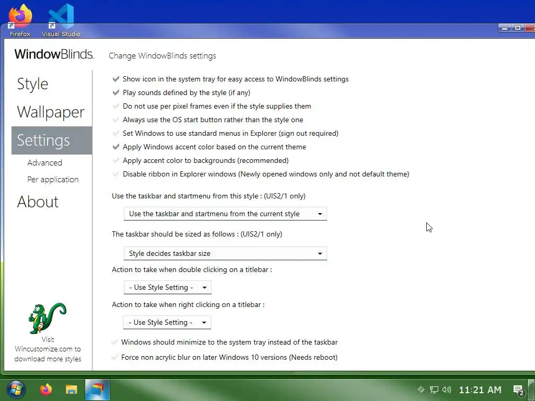The image size is (535, 401).
Task: Open the Advanced settings subsection
Action: click(x=45, y=163)
